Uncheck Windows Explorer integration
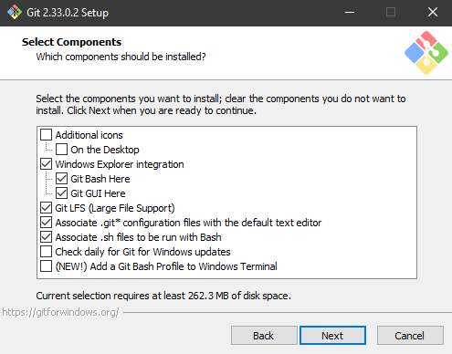 [x=47, y=164]
